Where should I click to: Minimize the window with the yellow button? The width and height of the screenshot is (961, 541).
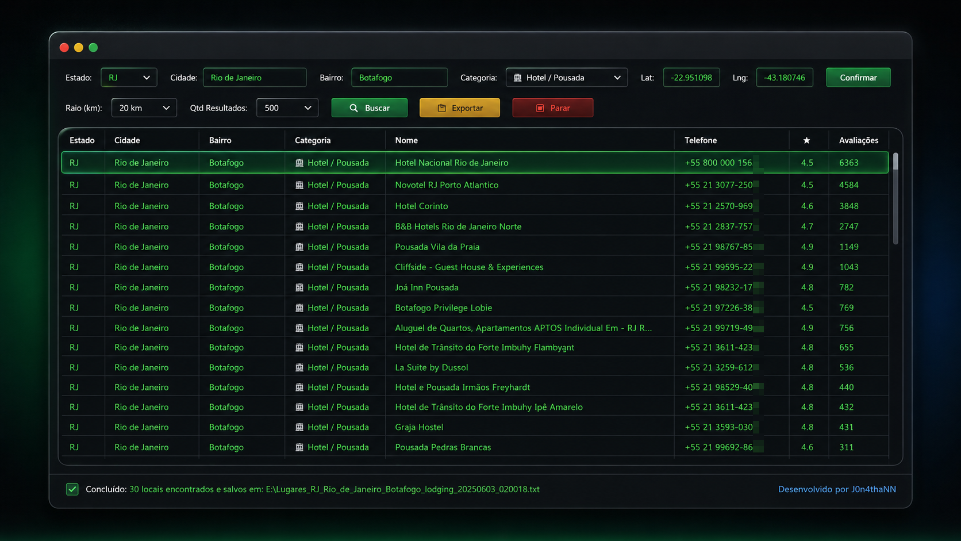79,48
